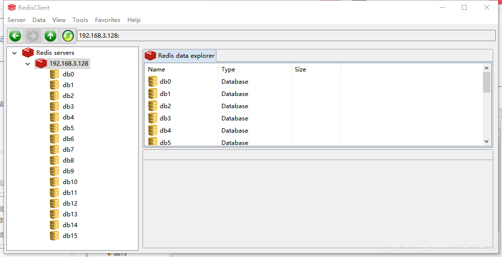The width and height of the screenshot is (502, 257).
Task: Click the db2 database icon in tree
Action: [x=54, y=95]
